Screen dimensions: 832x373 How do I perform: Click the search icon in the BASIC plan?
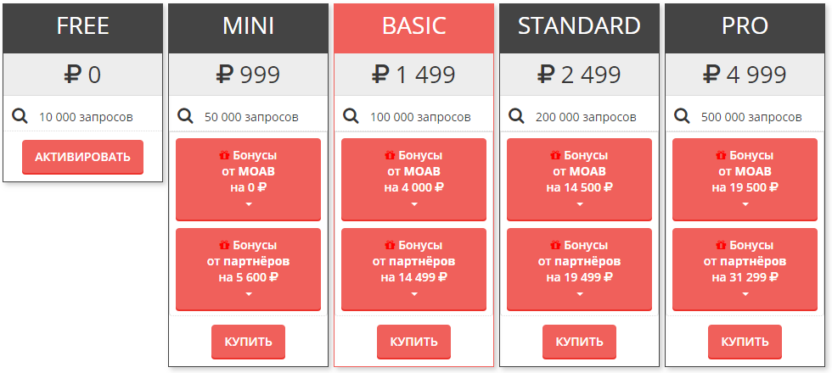[351, 116]
